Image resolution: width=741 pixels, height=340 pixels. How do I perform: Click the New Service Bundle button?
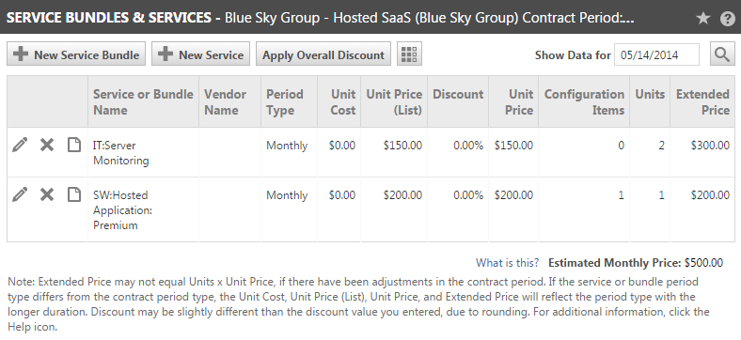click(76, 54)
